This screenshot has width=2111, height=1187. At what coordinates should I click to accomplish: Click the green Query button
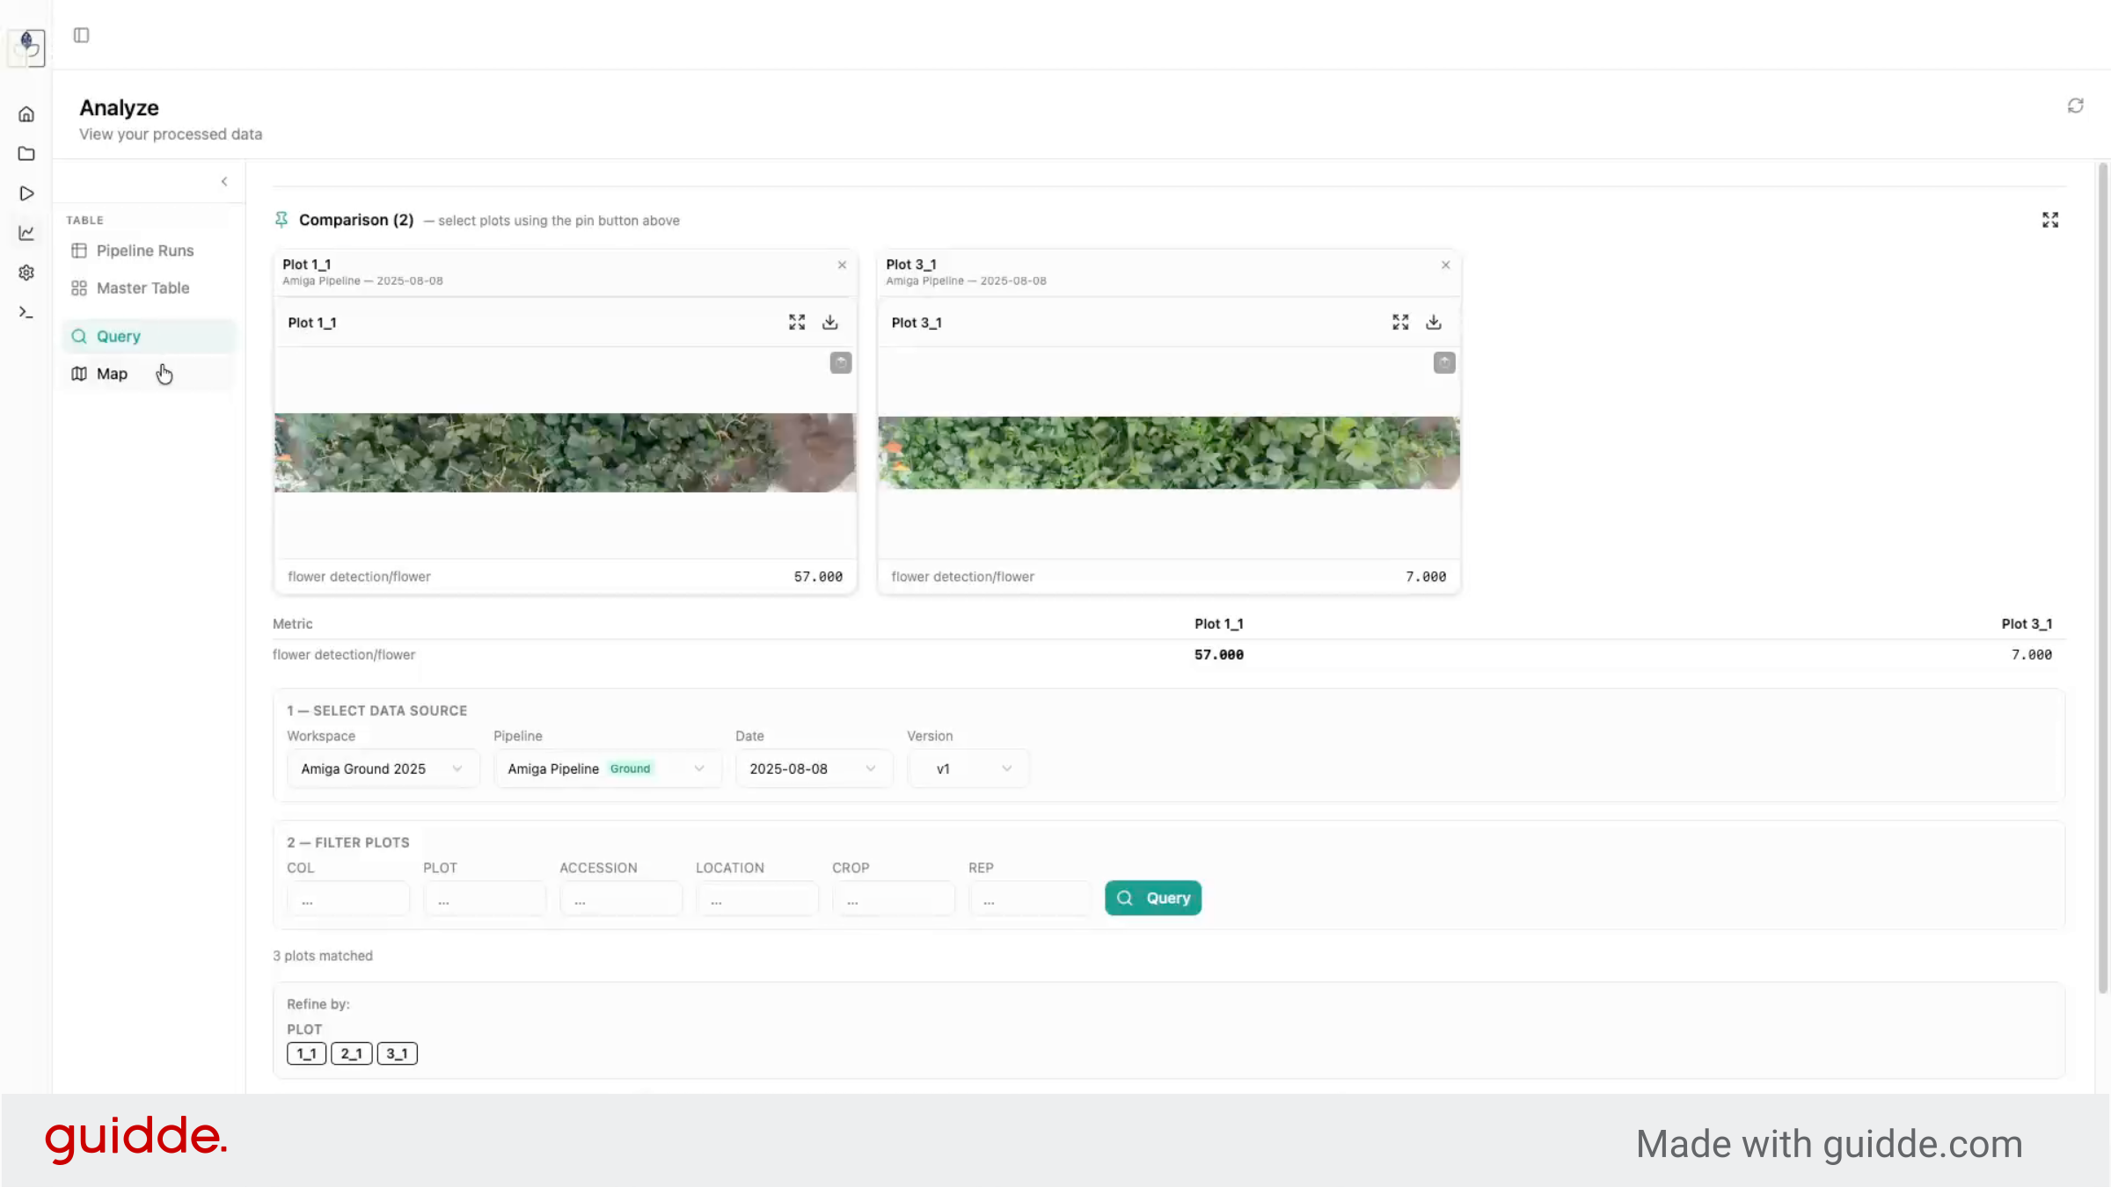pos(1153,898)
